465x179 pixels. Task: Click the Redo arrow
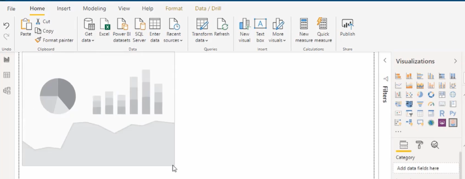click(x=6, y=36)
